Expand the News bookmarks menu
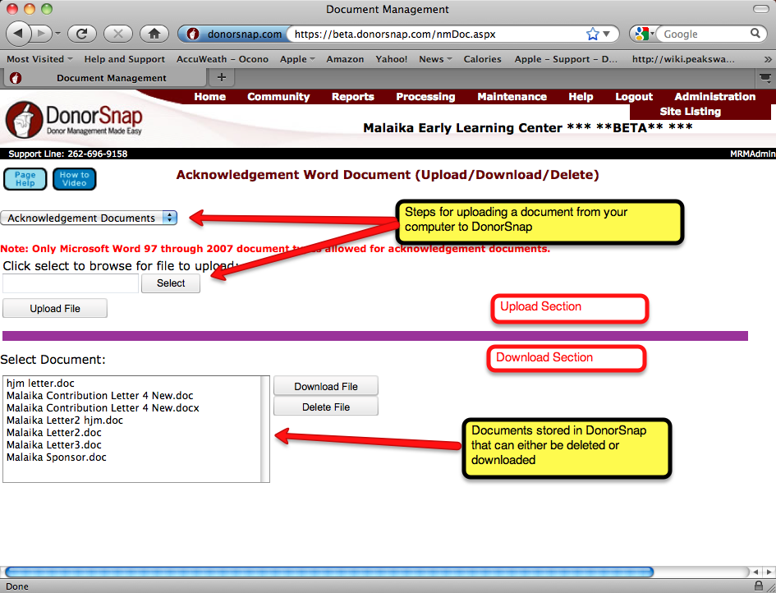The image size is (776, 593). pos(431,58)
